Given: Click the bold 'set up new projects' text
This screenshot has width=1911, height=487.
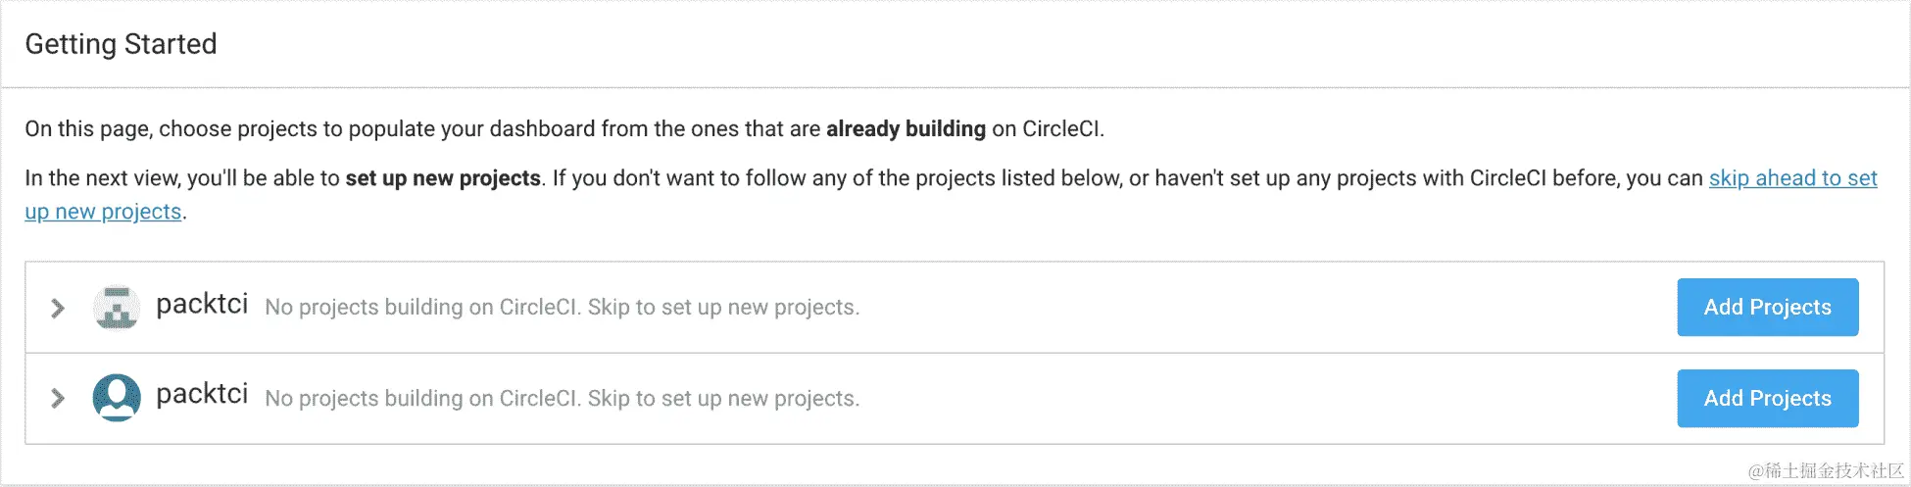Looking at the screenshot, I should (x=443, y=178).
